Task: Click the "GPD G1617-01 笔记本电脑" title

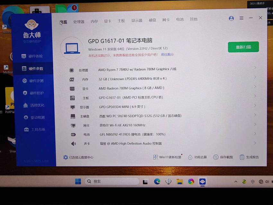Action: (x=120, y=41)
